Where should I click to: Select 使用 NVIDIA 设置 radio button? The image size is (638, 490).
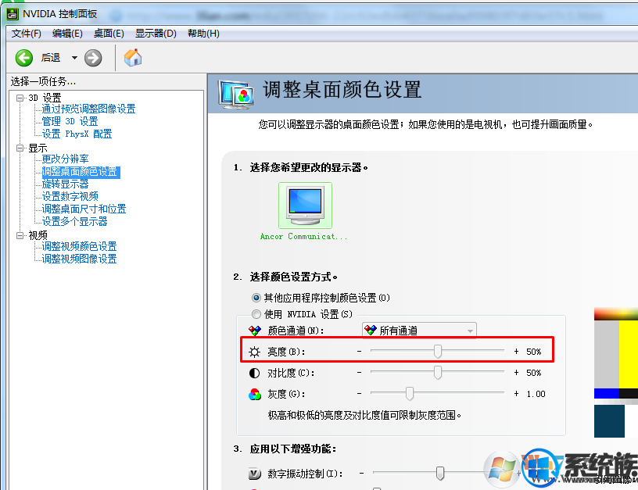(256, 314)
